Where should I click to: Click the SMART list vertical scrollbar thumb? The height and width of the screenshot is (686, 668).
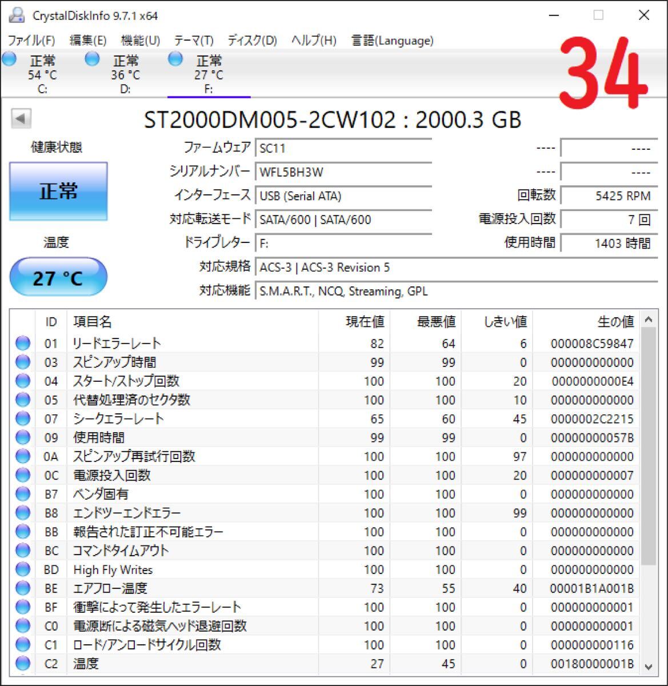pyautogui.click(x=648, y=447)
